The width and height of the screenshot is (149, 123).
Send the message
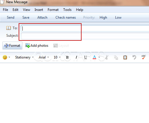point(11,17)
